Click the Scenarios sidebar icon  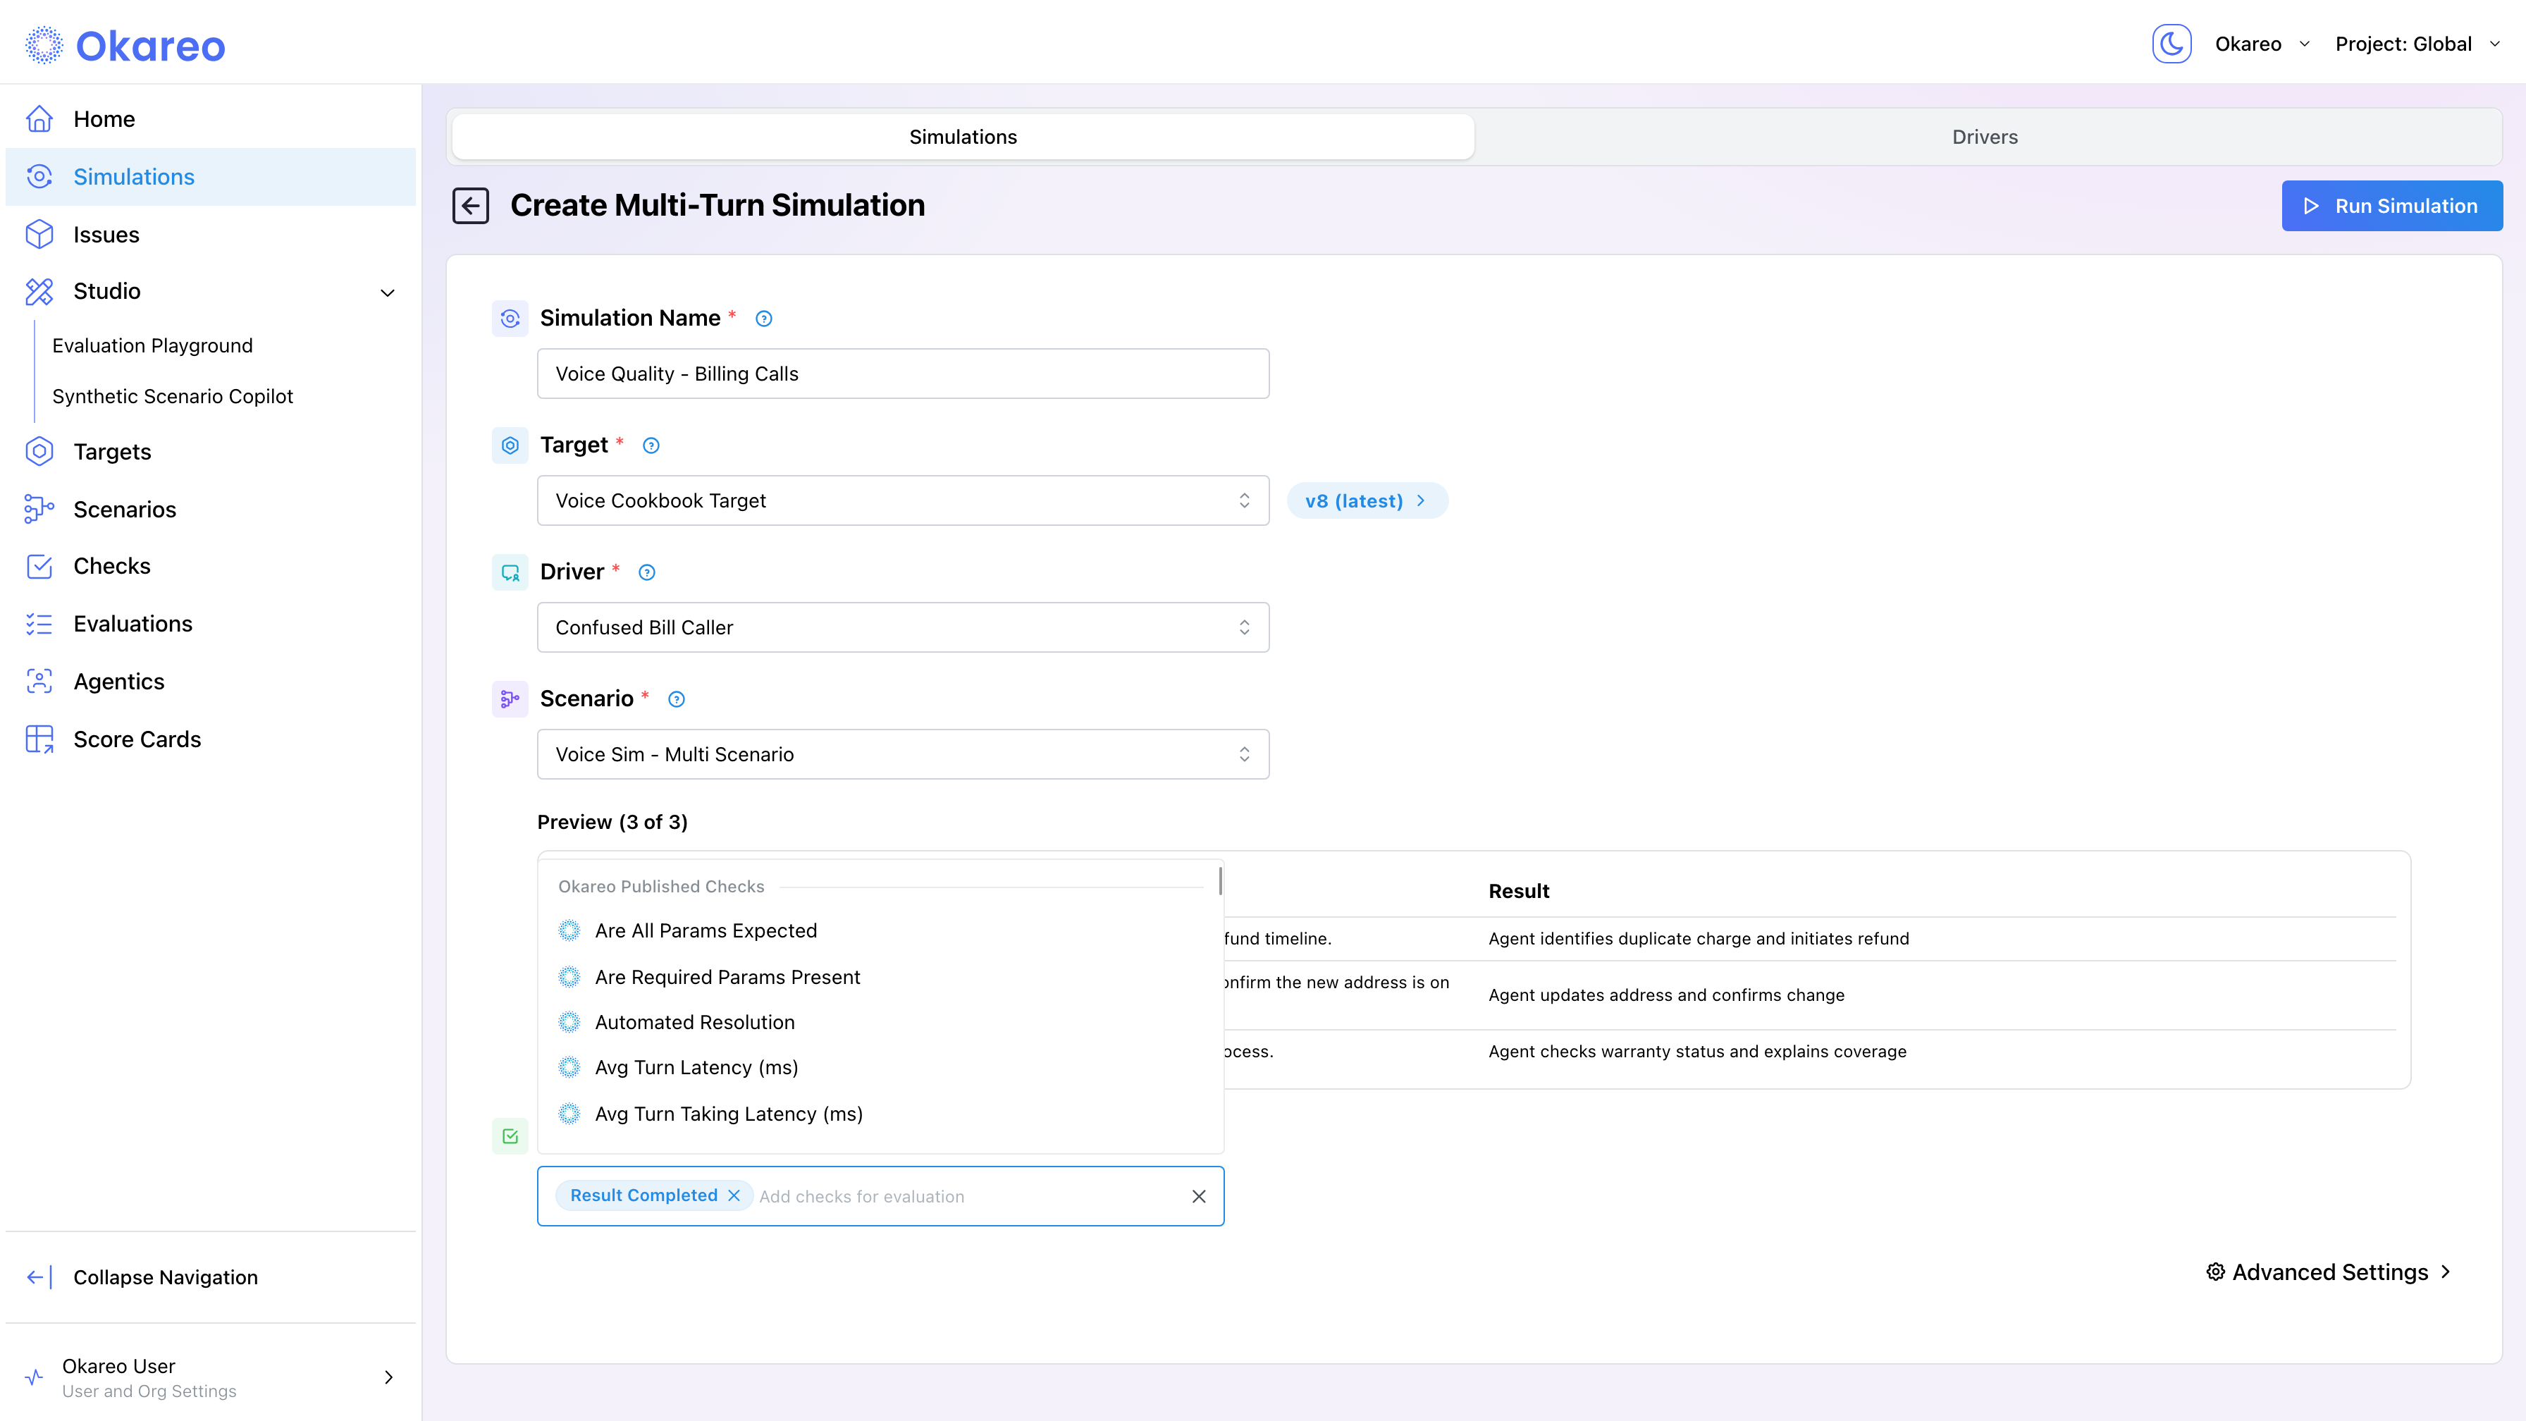pyautogui.click(x=39, y=509)
